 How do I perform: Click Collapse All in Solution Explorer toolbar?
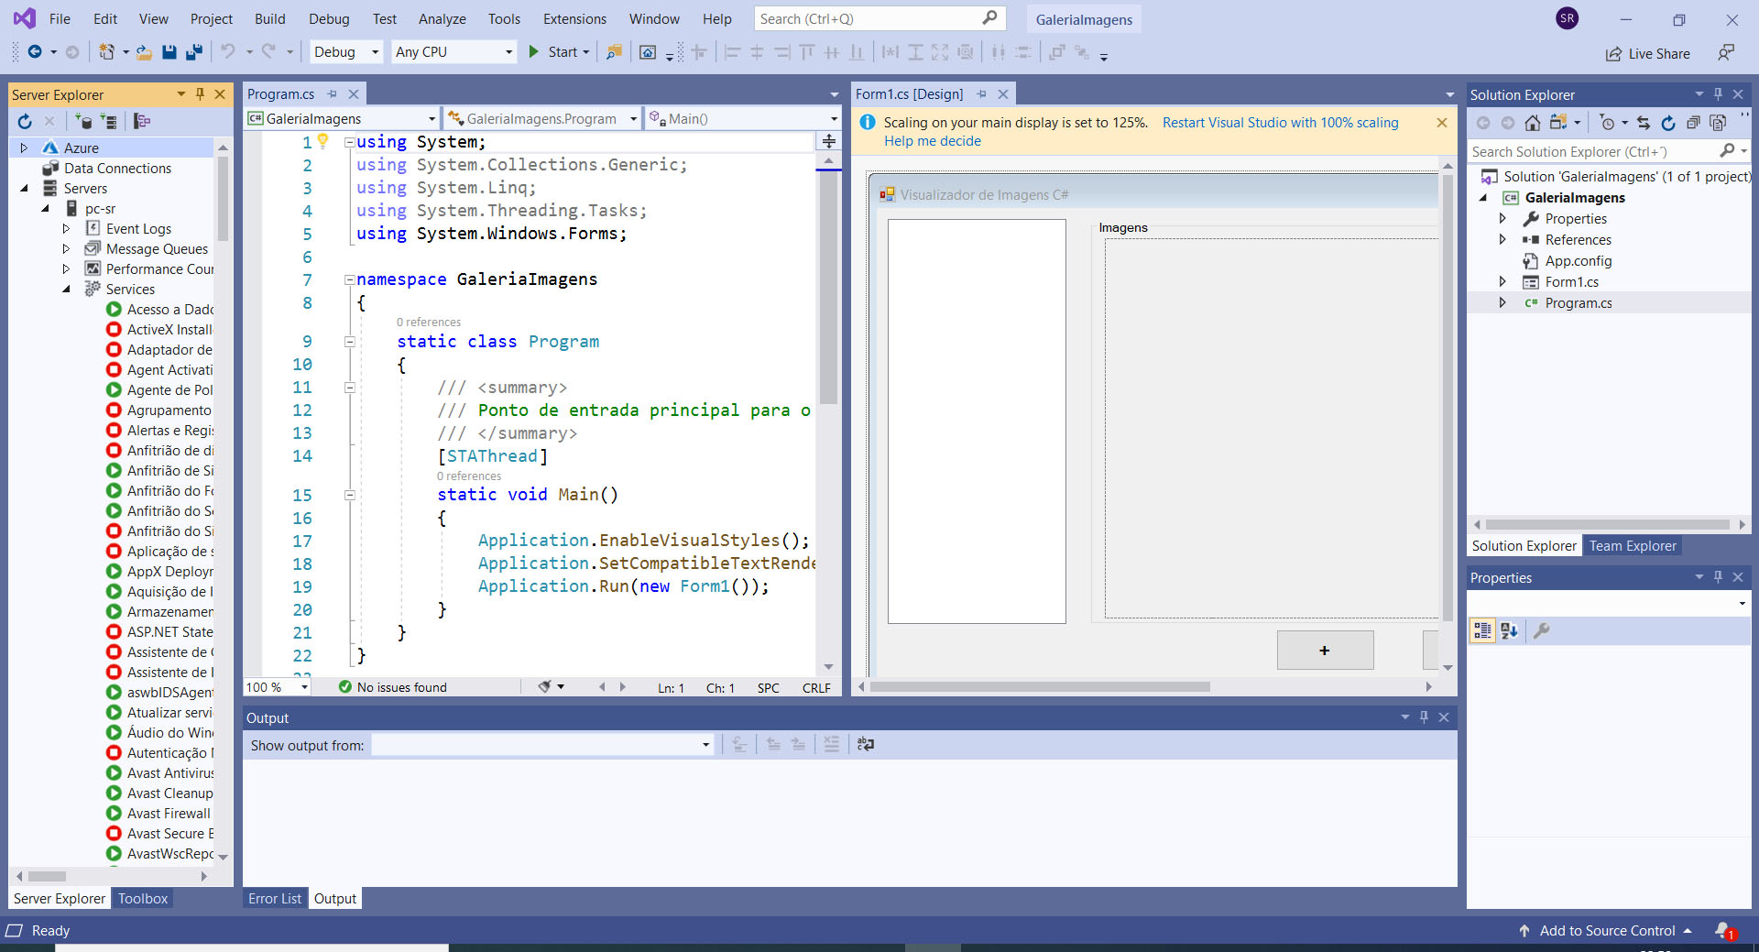[x=1693, y=123]
